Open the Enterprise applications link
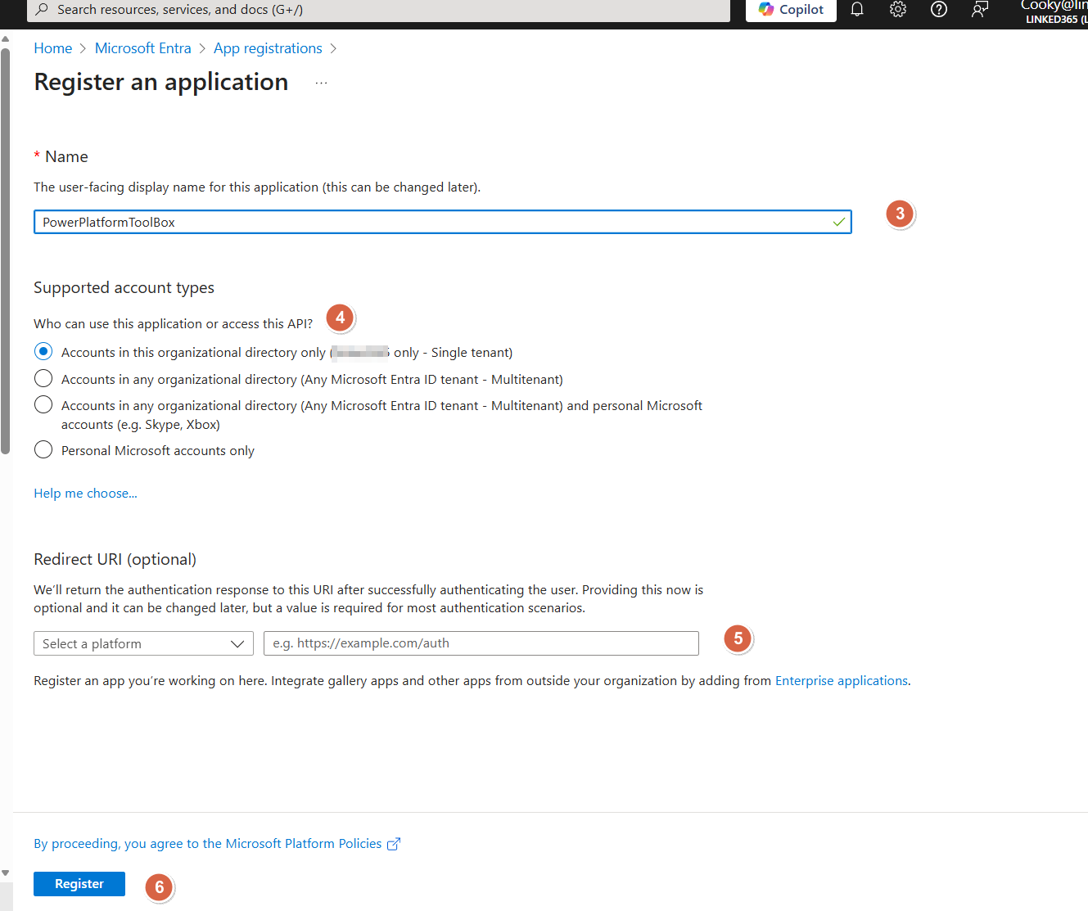Screen dimensions: 1088x911 (841, 680)
